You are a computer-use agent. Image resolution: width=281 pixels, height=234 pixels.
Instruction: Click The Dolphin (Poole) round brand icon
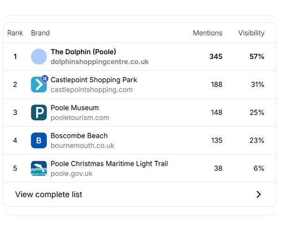tap(39, 57)
